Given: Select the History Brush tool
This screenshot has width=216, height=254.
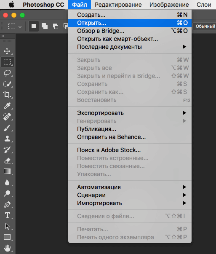Looking at the screenshot, I should pyautogui.click(x=7, y=150).
